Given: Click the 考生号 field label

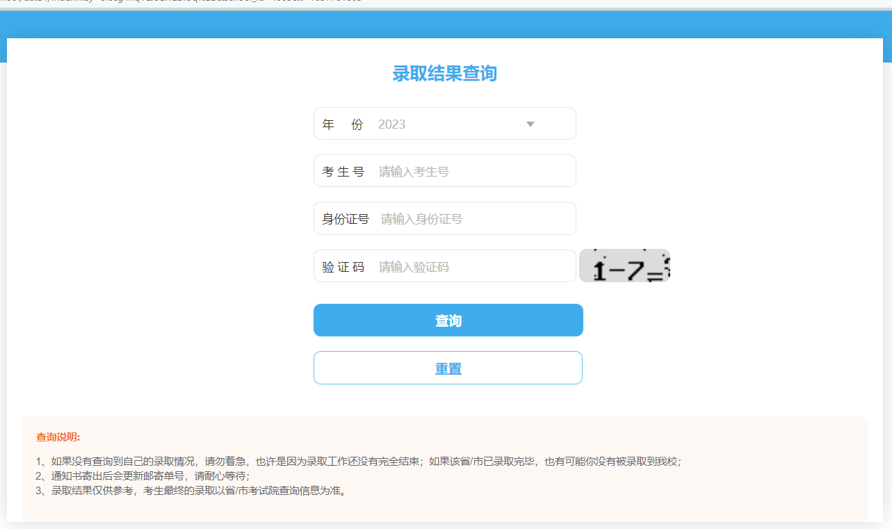Looking at the screenshot, I should coord(343,172).
